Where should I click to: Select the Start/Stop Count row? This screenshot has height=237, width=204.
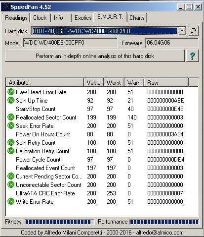pyautogui.click(x=102, y=109)
